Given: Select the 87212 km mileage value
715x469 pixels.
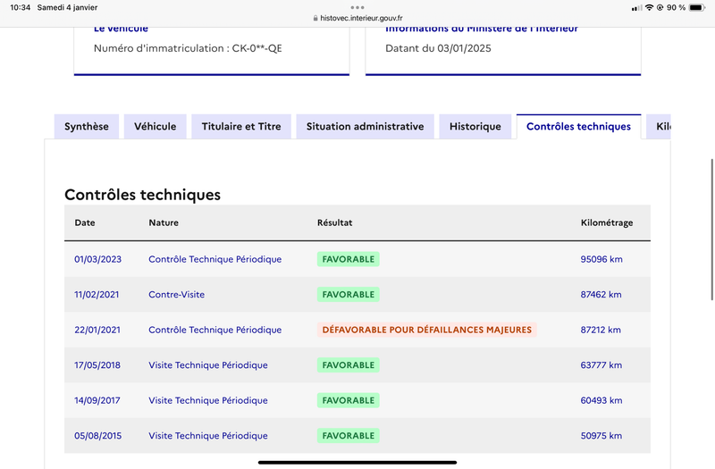Looking at the screenshot, I should (601, 330).
